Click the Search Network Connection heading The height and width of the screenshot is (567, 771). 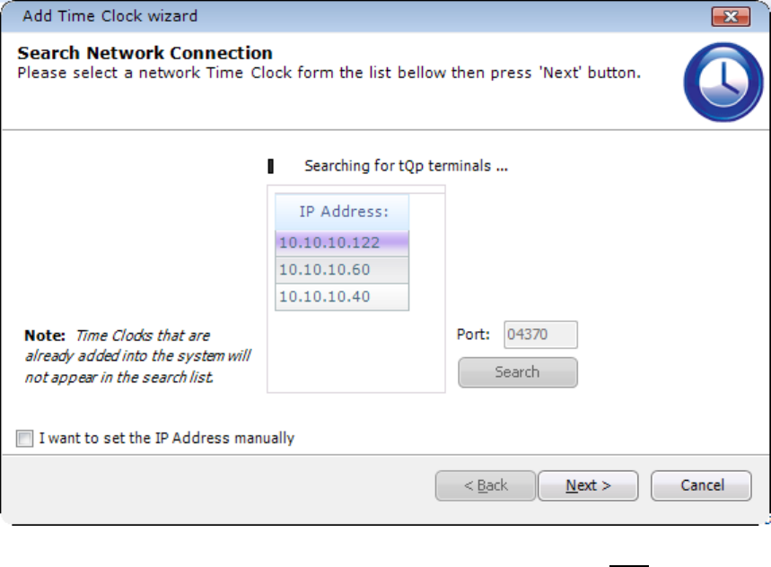[x=145, y=53]
